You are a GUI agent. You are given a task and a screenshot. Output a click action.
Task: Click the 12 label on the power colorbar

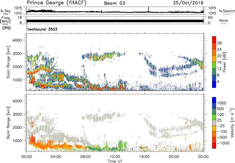[x=219, y=69]
